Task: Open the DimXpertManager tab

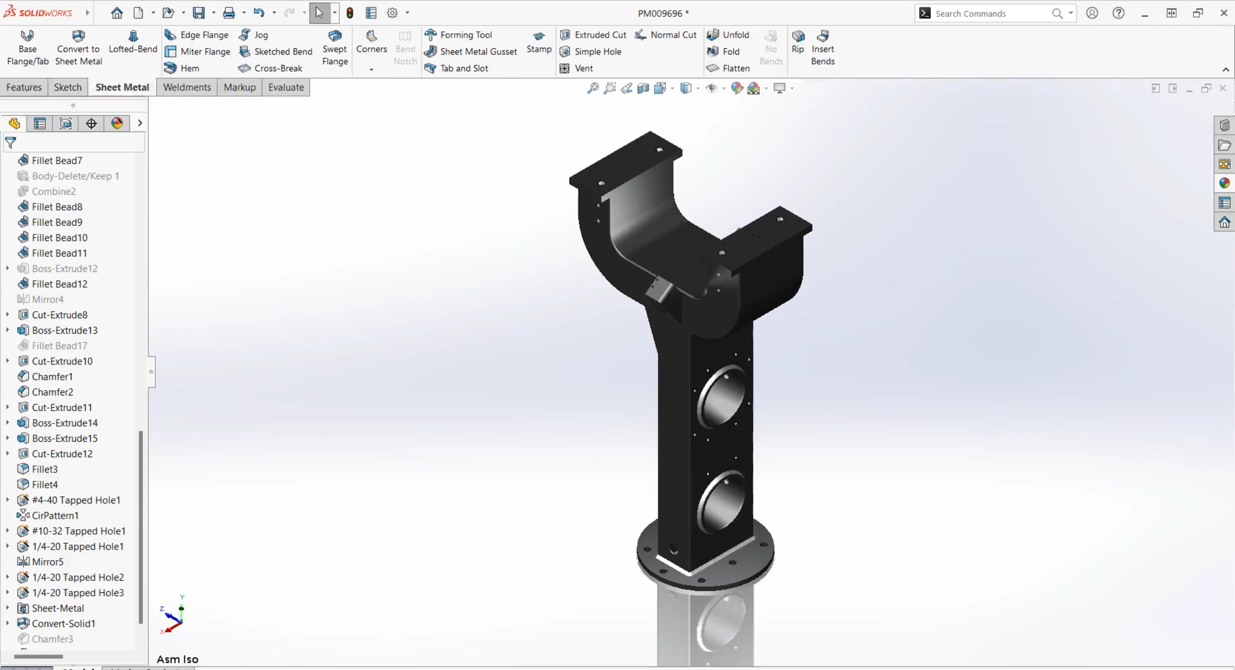Action: 91,123
